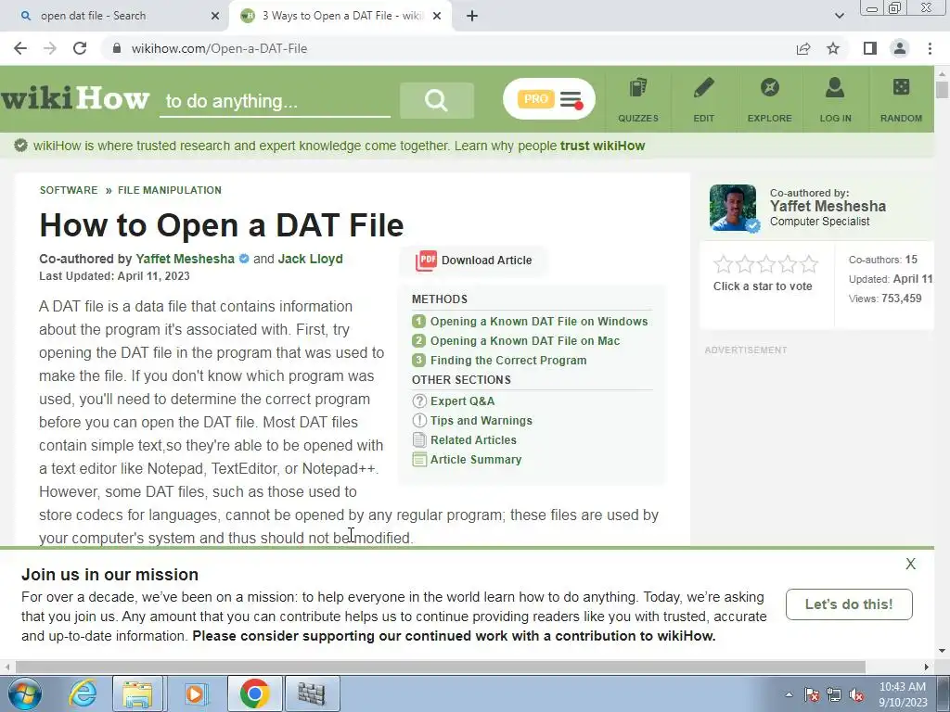
Task: Select the '3 Ways to Open a DAT File' tab
Action: pyautogui.click(x=340, y=16)
